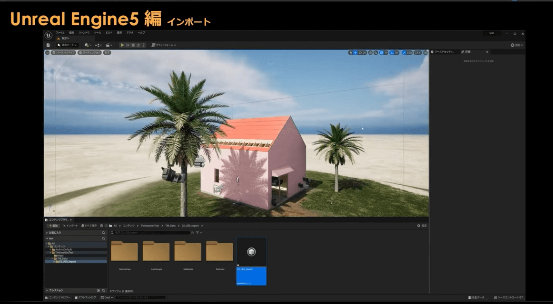This screenshot has height=304, width=553.
Task: Open the 設定 settings dropdown at top right
Action: click(517, 45)
